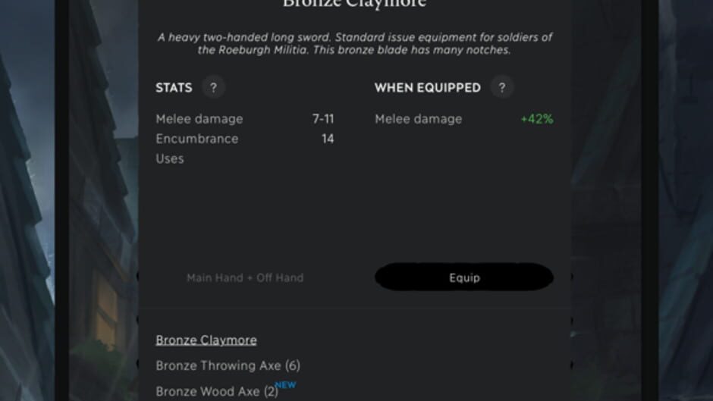Click the Encumbrance value 14

click(328, 139)
